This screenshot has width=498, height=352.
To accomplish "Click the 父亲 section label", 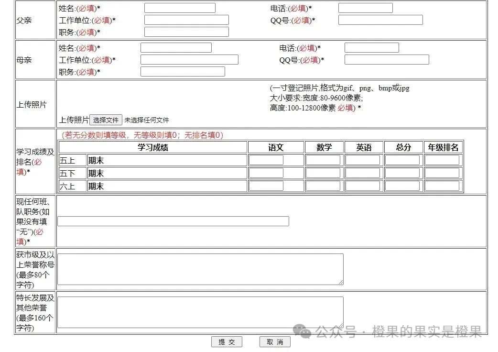I will [24, 21].
